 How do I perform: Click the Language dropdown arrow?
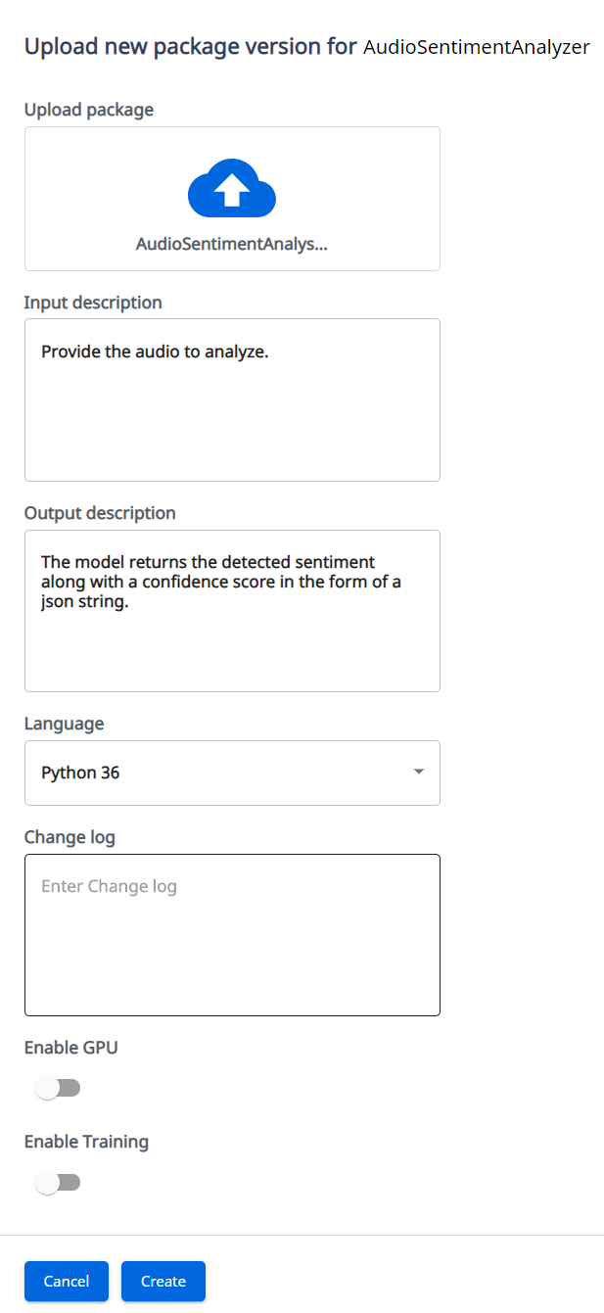coord(419,772)
